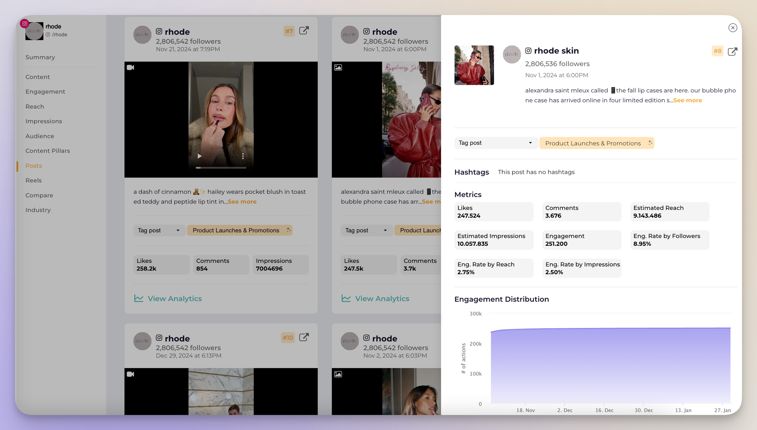Screen dimensions: 757x430
Task: Open rhode skin post in external link
Action: (732, 51)
